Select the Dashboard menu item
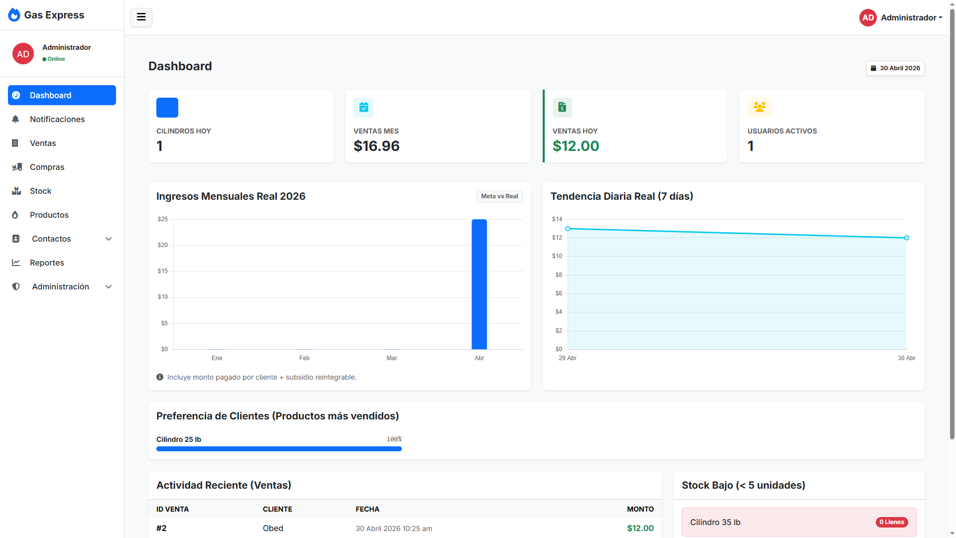 point(62,95)
